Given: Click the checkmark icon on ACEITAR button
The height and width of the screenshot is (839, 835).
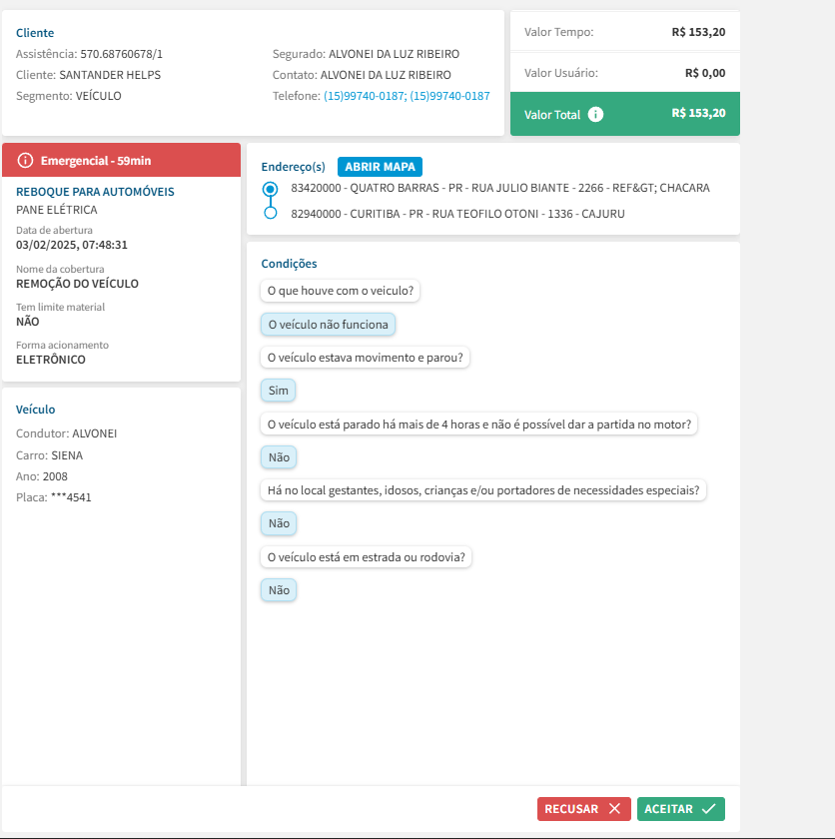Looking at the screenshot, I should click(709, 808).
